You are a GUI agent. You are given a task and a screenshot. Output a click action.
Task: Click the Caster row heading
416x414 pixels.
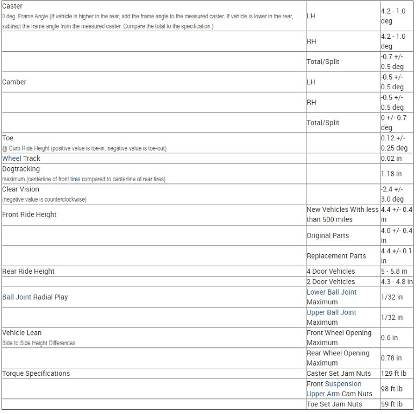(12, 6)
